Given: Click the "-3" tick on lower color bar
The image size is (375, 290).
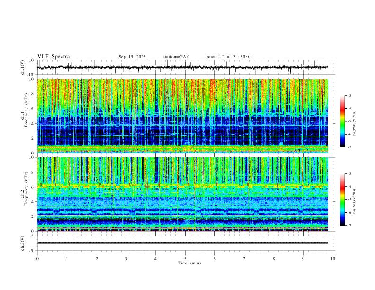Looking at the screenshot, I should tap(349, 174).
